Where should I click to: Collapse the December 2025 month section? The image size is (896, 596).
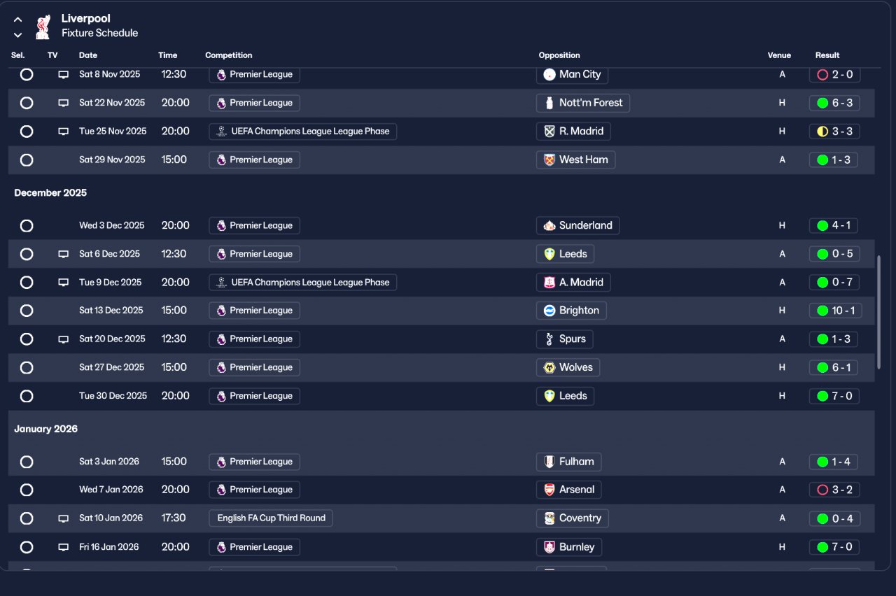point(50,192)
